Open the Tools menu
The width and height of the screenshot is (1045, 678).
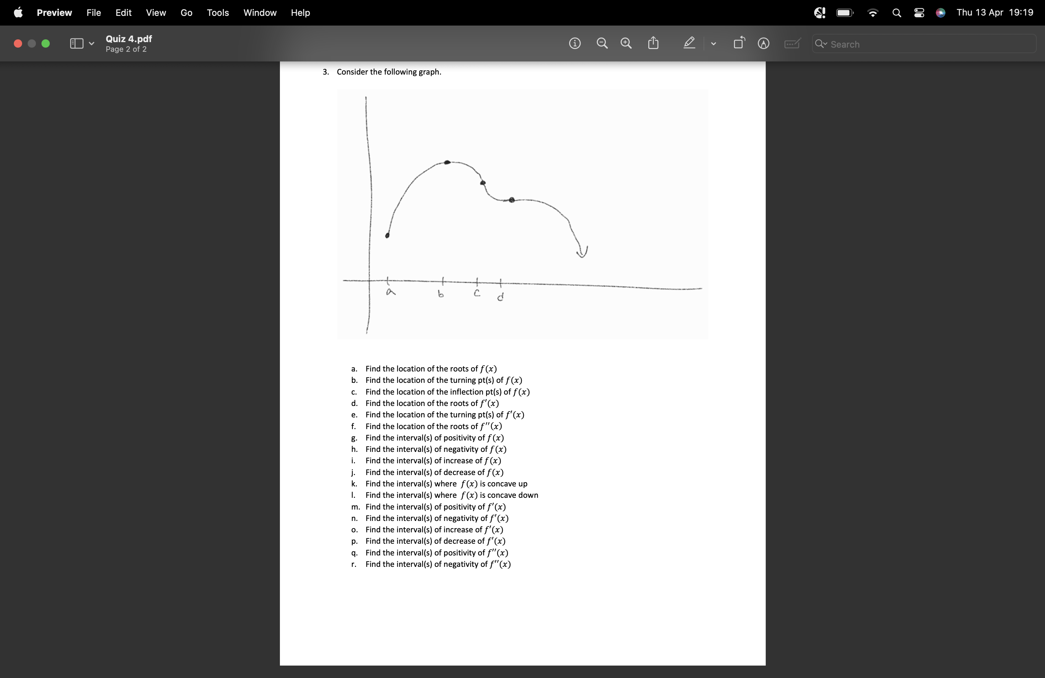217,13
